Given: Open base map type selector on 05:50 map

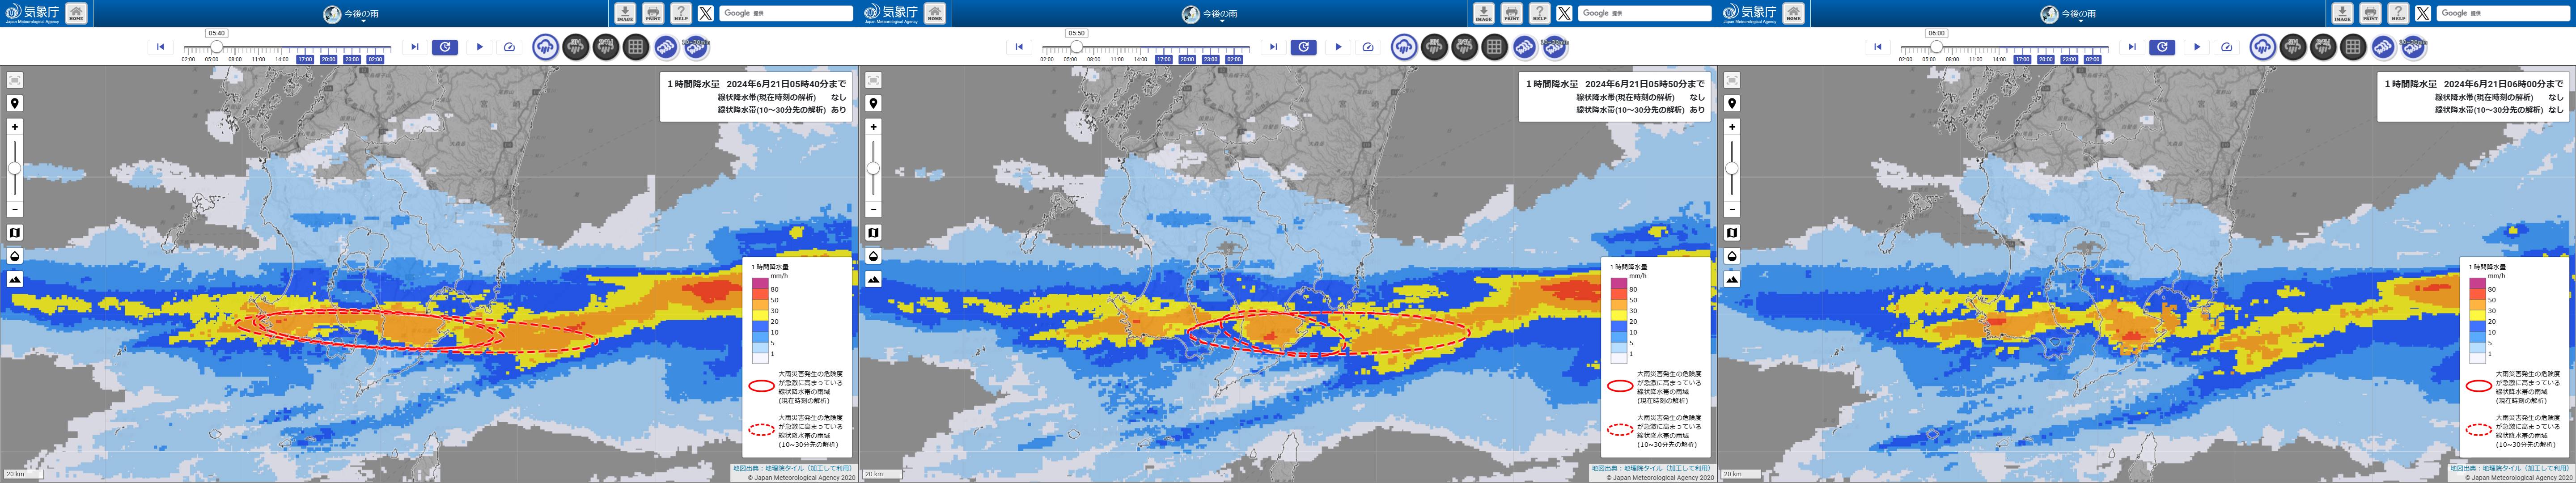Looking at the screenshot, I should [873, 233].
